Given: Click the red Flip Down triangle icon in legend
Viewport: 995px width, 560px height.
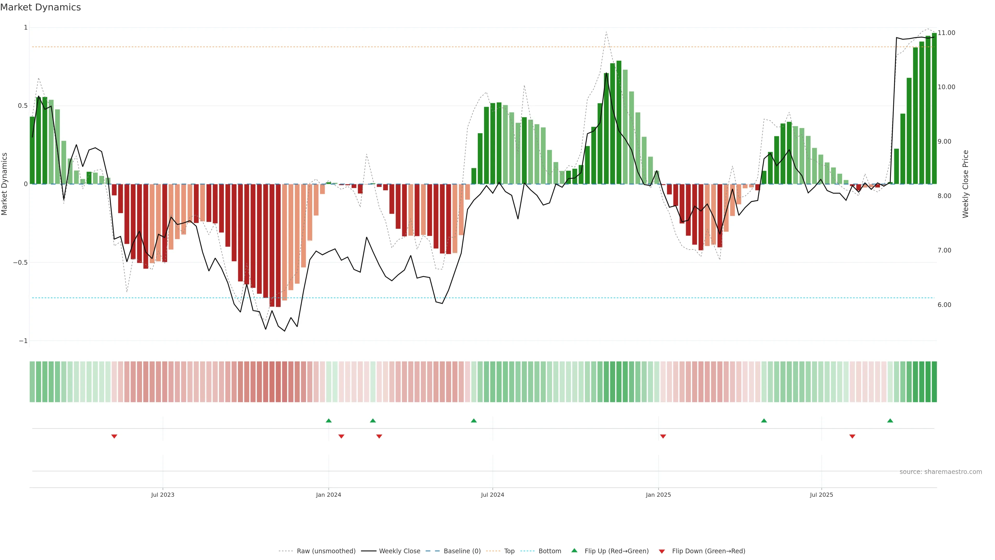Looking at the screenshot, I should pos(662,551).
